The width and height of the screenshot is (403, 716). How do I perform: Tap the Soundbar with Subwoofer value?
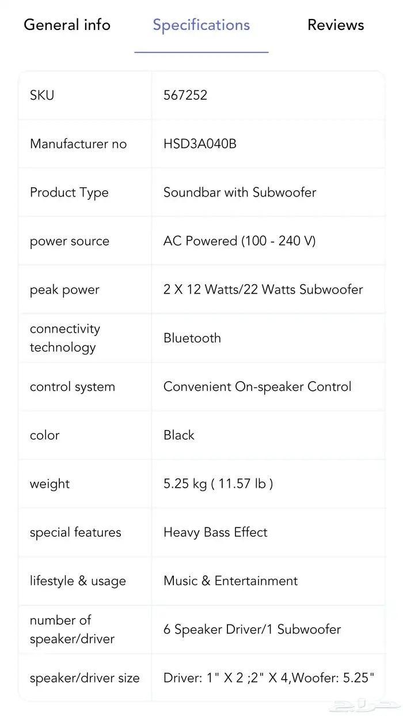pyautogui.click(x=239, y=193)
